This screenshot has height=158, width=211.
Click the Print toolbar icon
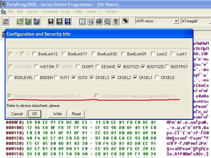click(x=99, y=21)
